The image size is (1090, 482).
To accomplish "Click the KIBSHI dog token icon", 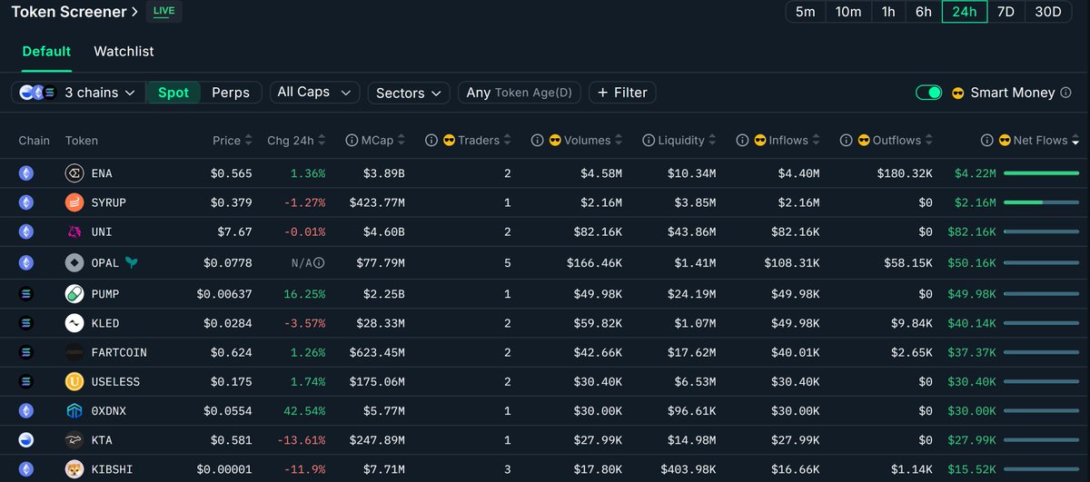I will click(x=74, y=470).
